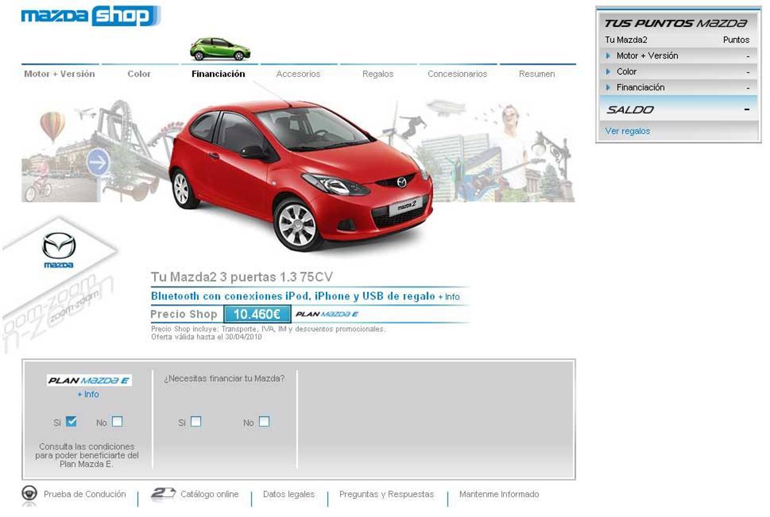The width and height of the screenshot is (770, 517).
Task: Click the steering wheel Prueba de Conducción icon
Action: [30, 494]
